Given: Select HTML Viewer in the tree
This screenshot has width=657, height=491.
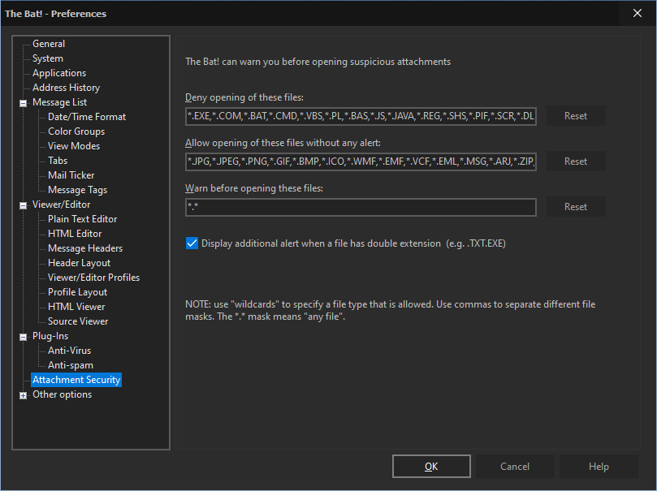Looking at the screenshot, I should [x=76, y=307].
